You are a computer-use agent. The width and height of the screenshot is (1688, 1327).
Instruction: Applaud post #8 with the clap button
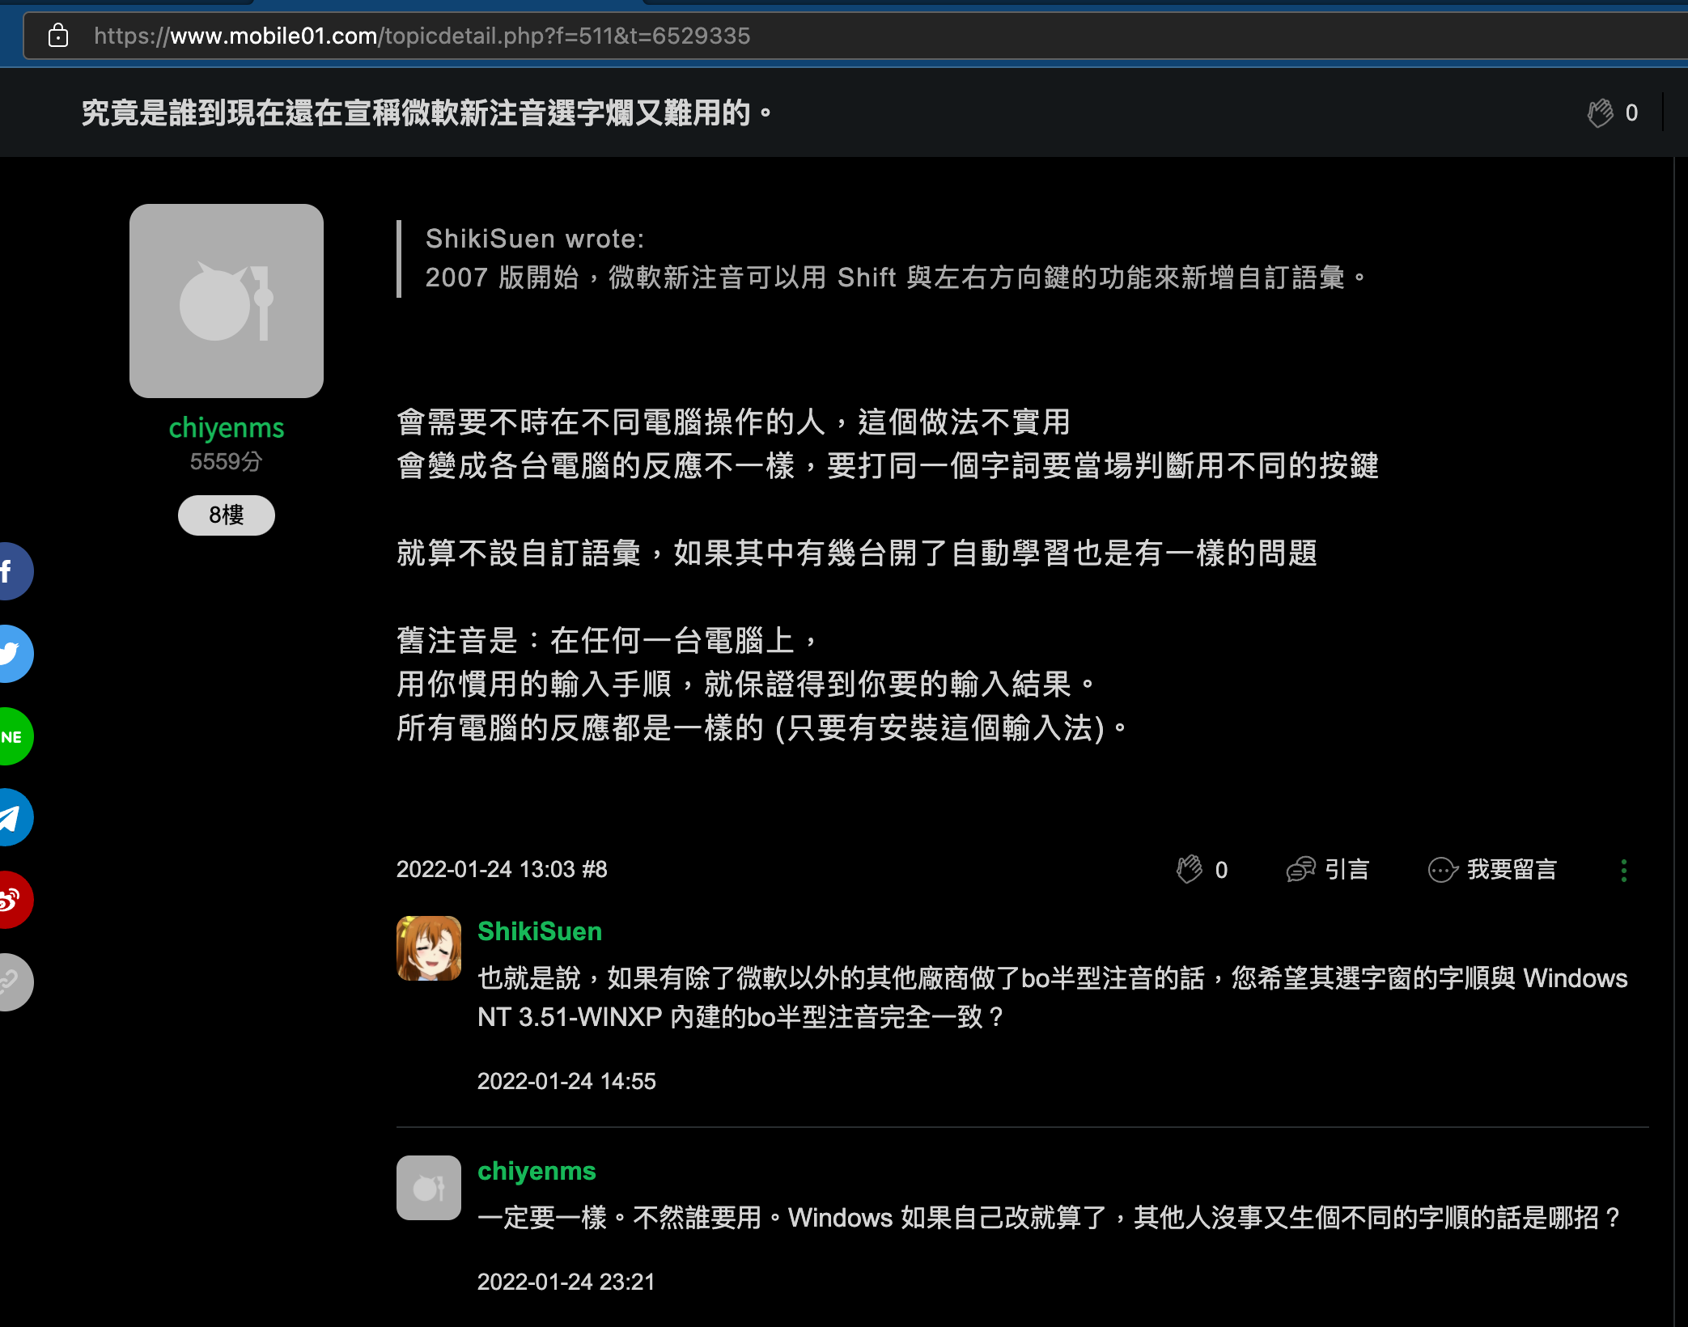(1190, 870)
